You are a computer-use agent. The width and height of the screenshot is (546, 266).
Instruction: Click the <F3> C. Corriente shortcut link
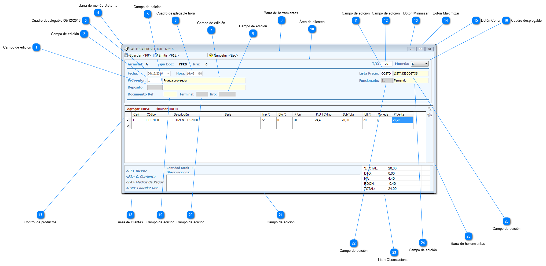tap(141, 177)
